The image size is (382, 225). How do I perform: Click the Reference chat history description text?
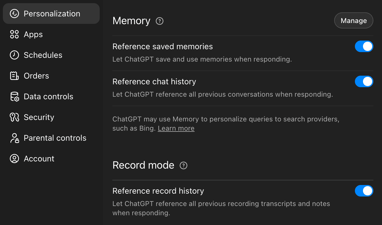point(222,94)
